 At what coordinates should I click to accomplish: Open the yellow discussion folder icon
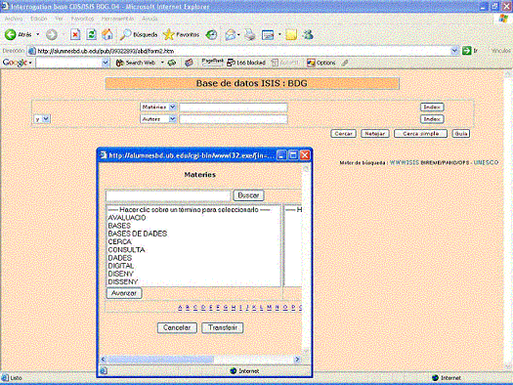(x=291, y=34)
